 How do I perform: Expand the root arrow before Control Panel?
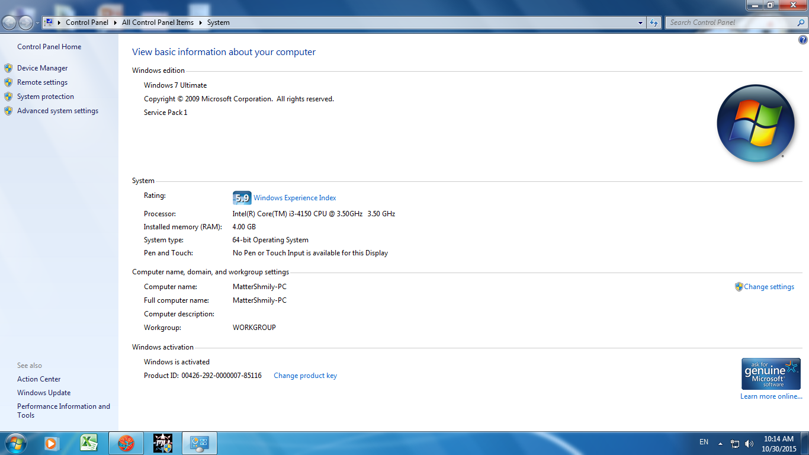click(59, 23)
